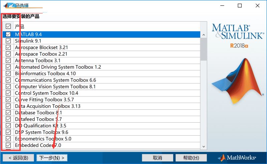Select the Aerospace Blockset 3.21 text
The width and height of the screenshot is (267, 164).
click(x=41, y=47)
